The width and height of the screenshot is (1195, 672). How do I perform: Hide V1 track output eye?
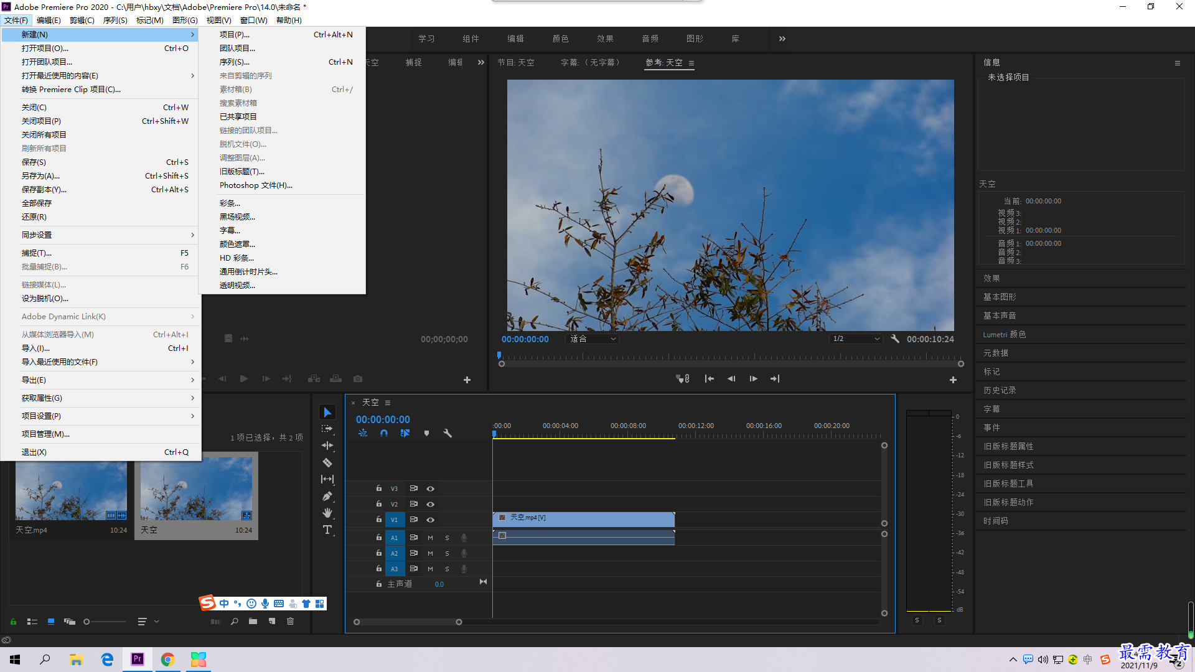tap(430, 520)
